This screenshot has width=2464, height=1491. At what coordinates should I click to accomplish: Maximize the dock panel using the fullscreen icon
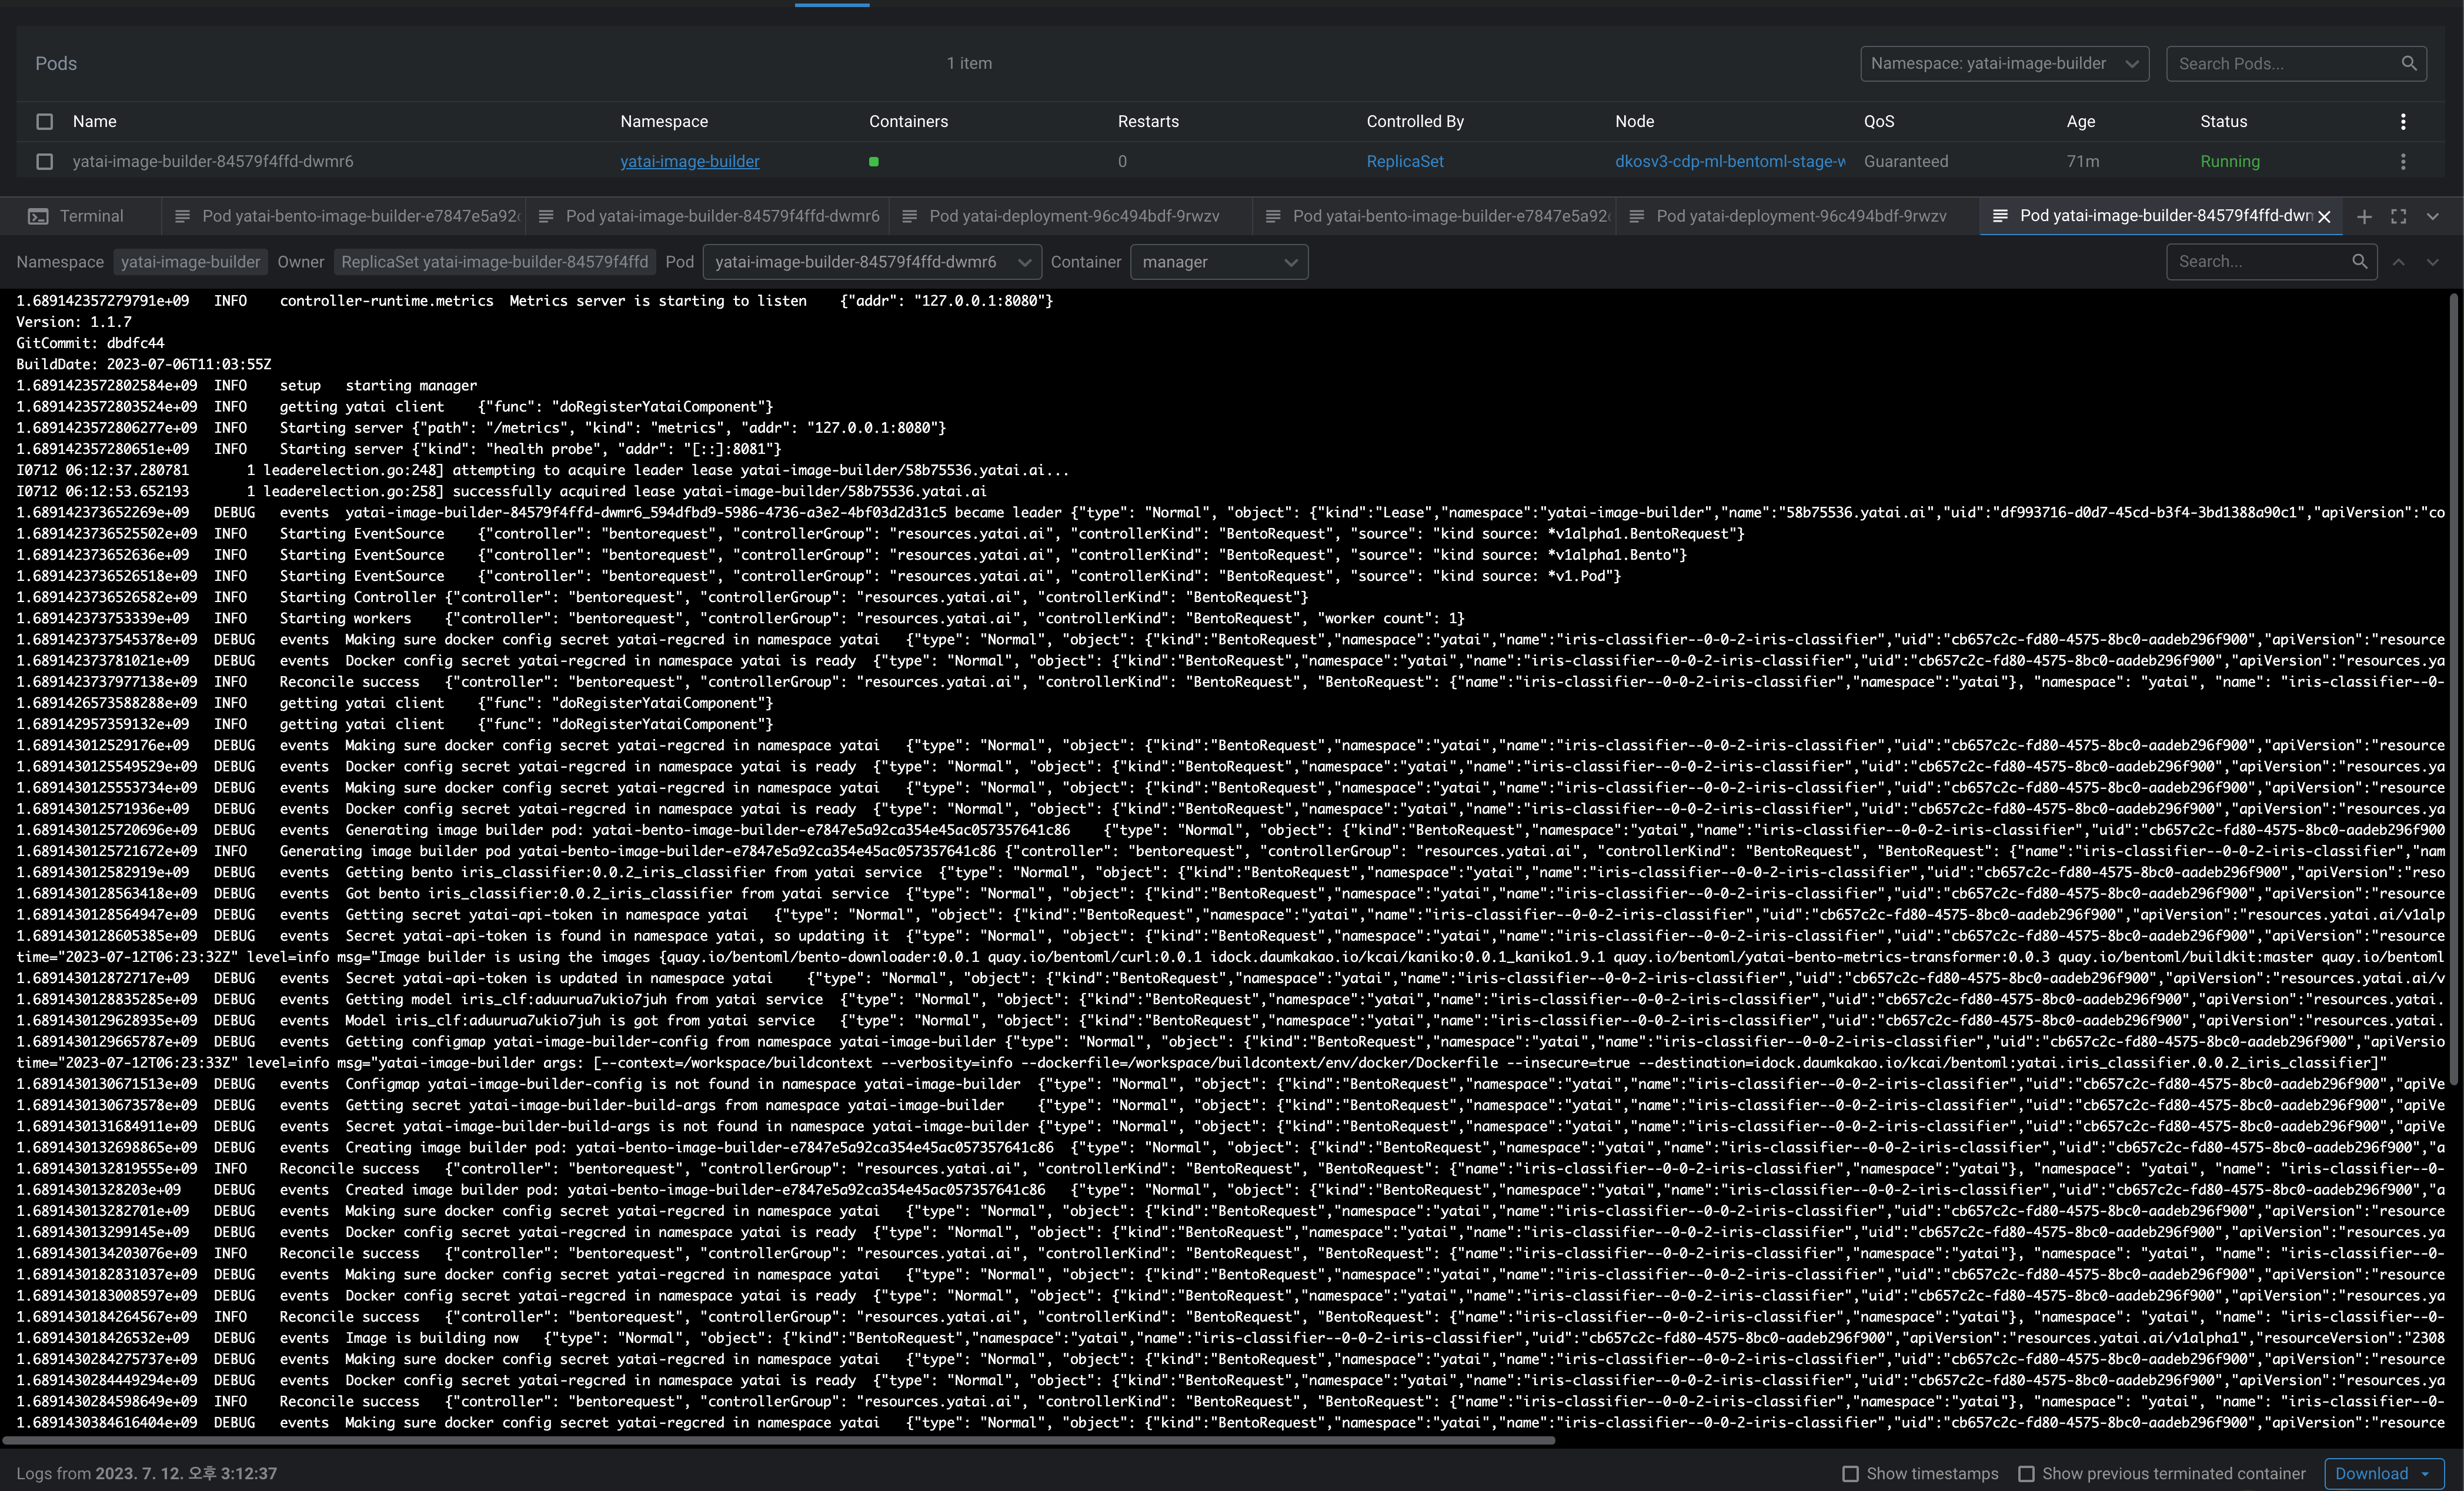(x=2399, y=216)
